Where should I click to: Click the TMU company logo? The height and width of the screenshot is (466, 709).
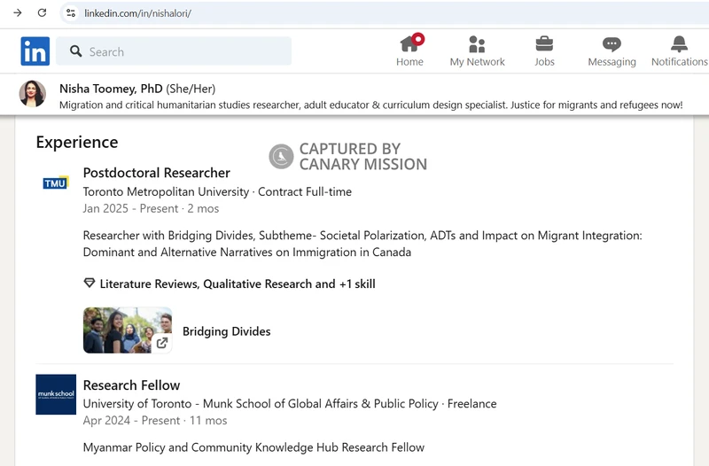pyautogui.click(x=56, y=183)
